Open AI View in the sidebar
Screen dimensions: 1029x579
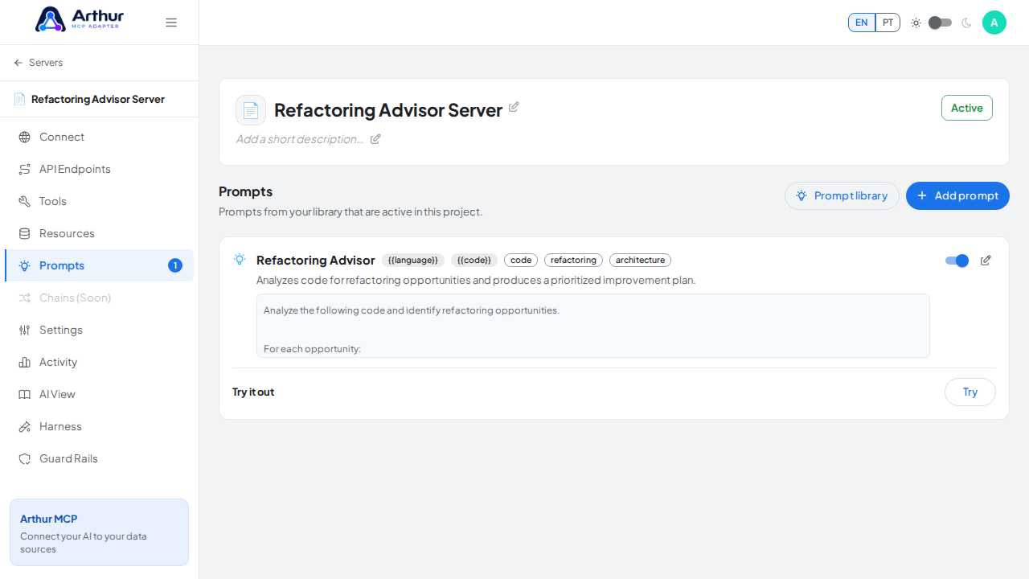pyautogui.click(x=99, y=394)
